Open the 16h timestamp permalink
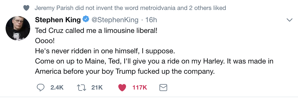 click(151, 20)
